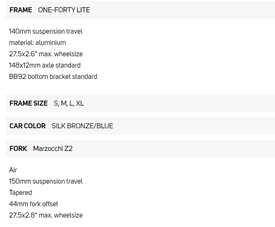This screenshot has height=227, width=275.
Task: Select the material: aluminium text
Action: pyautogui.click(x=37, y=43)
